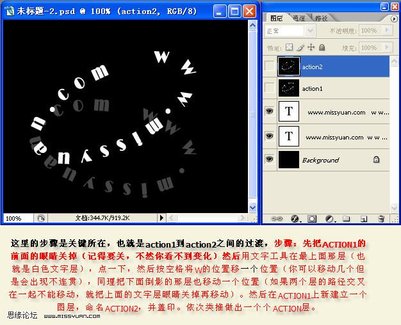401x325 pixels.
Task: Select the Background layer name
Action: (x=321, y=160)
